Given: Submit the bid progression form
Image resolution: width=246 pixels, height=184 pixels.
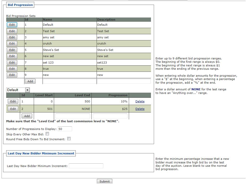Looking at the screenshot, I should 105,181.
